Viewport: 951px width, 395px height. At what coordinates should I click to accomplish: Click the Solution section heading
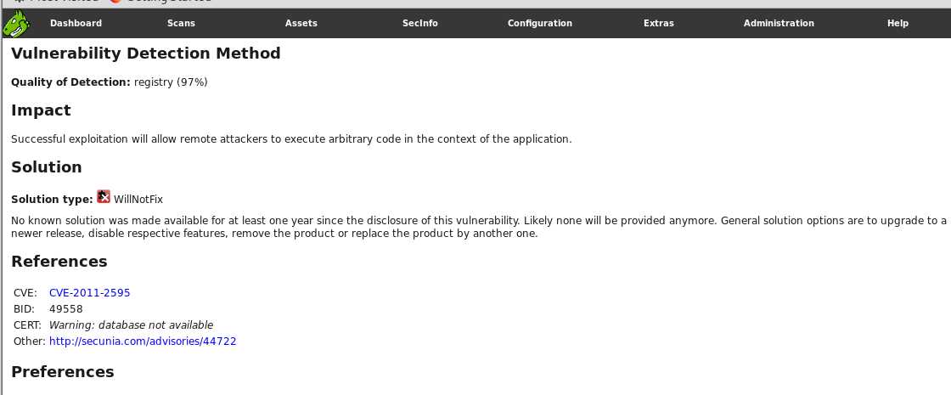coord(47,166)
